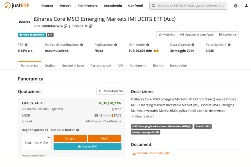Switch to the Rendimenti tab
The height and width of the screenshot is (167, 251).
coord(138,66)
